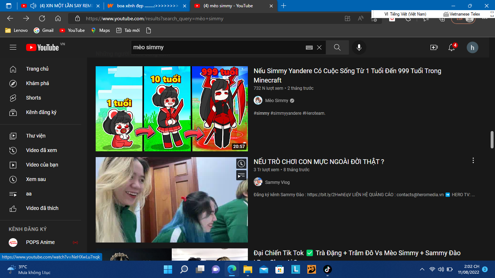Open Kênh đăng ký in sidebar
Screen dimensions: 495x278
point(41,112)
